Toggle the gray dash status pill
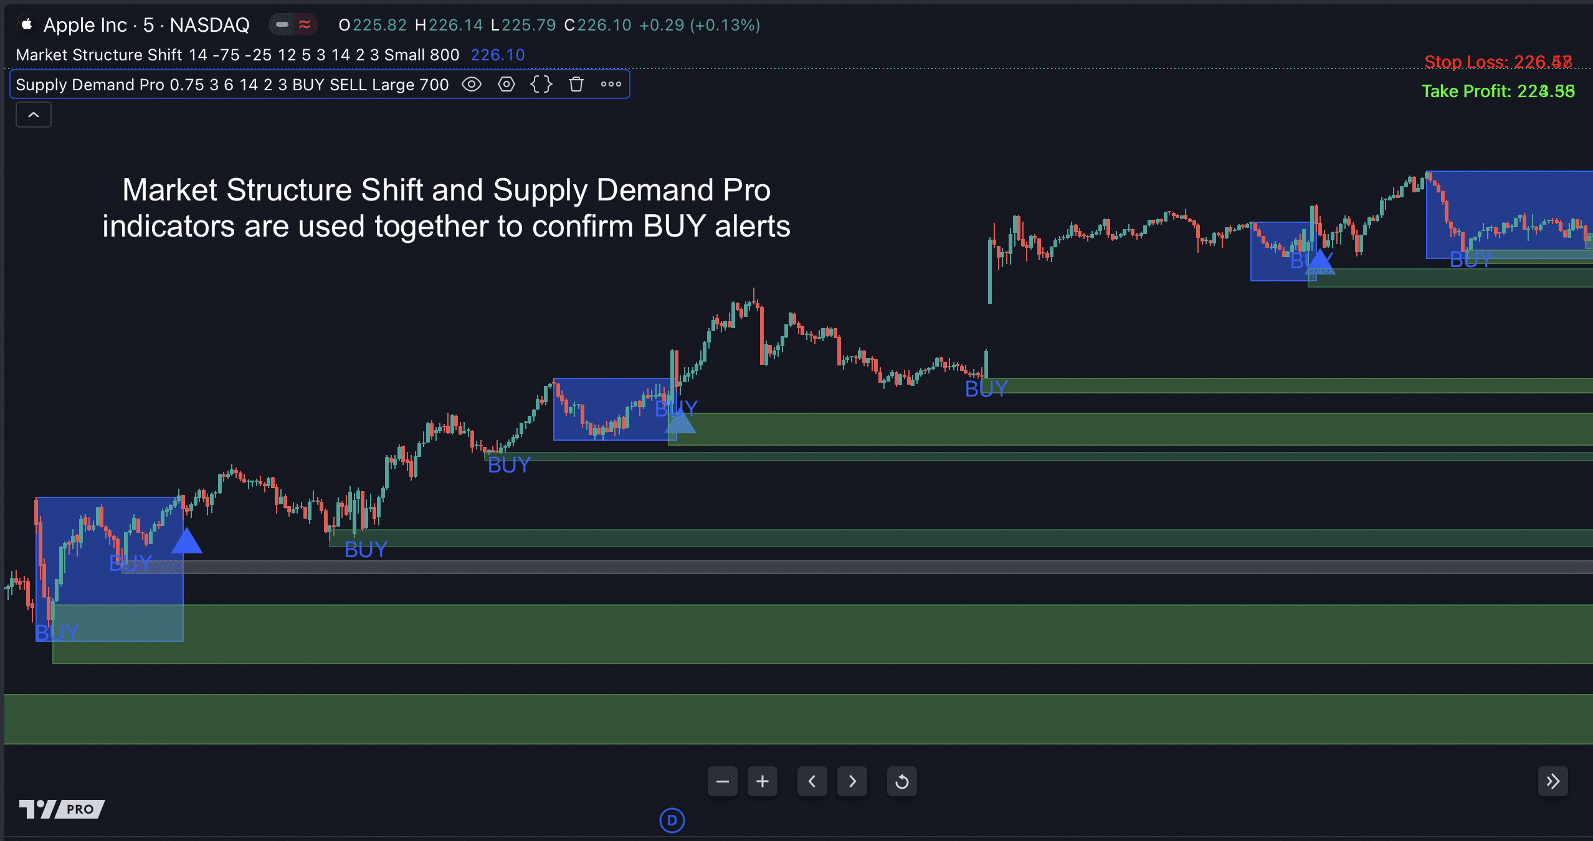Screen dimensions: 1593x841 (282, 25)
